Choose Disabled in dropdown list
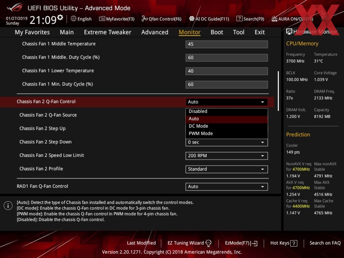Image resolution: width=344 pixels, height=258 pixels. pos(227,111)
